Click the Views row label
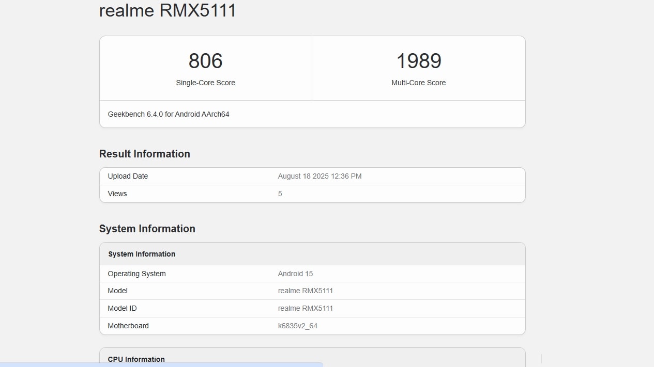The height and width of the screenshot is (367, 654). pyautogui.click(x=117, y=194)
